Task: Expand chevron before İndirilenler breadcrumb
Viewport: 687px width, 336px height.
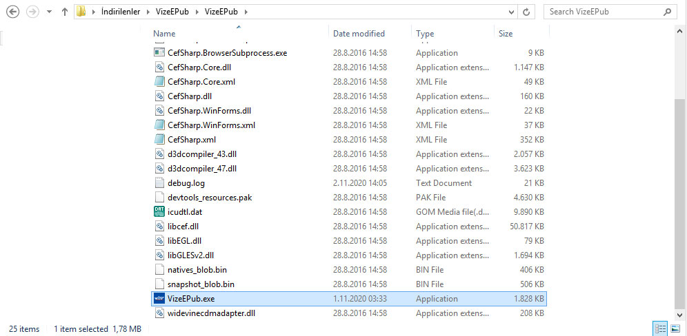Action: (93, 12)
